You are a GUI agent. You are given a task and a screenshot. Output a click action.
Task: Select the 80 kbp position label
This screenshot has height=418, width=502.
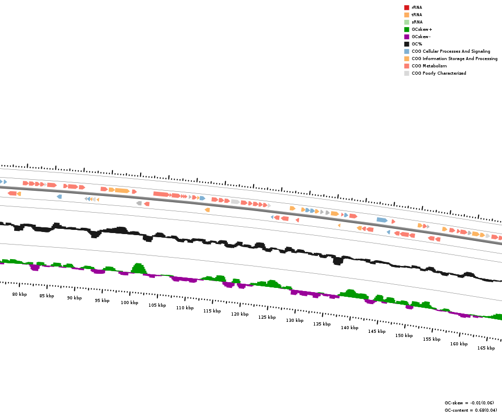19,294
